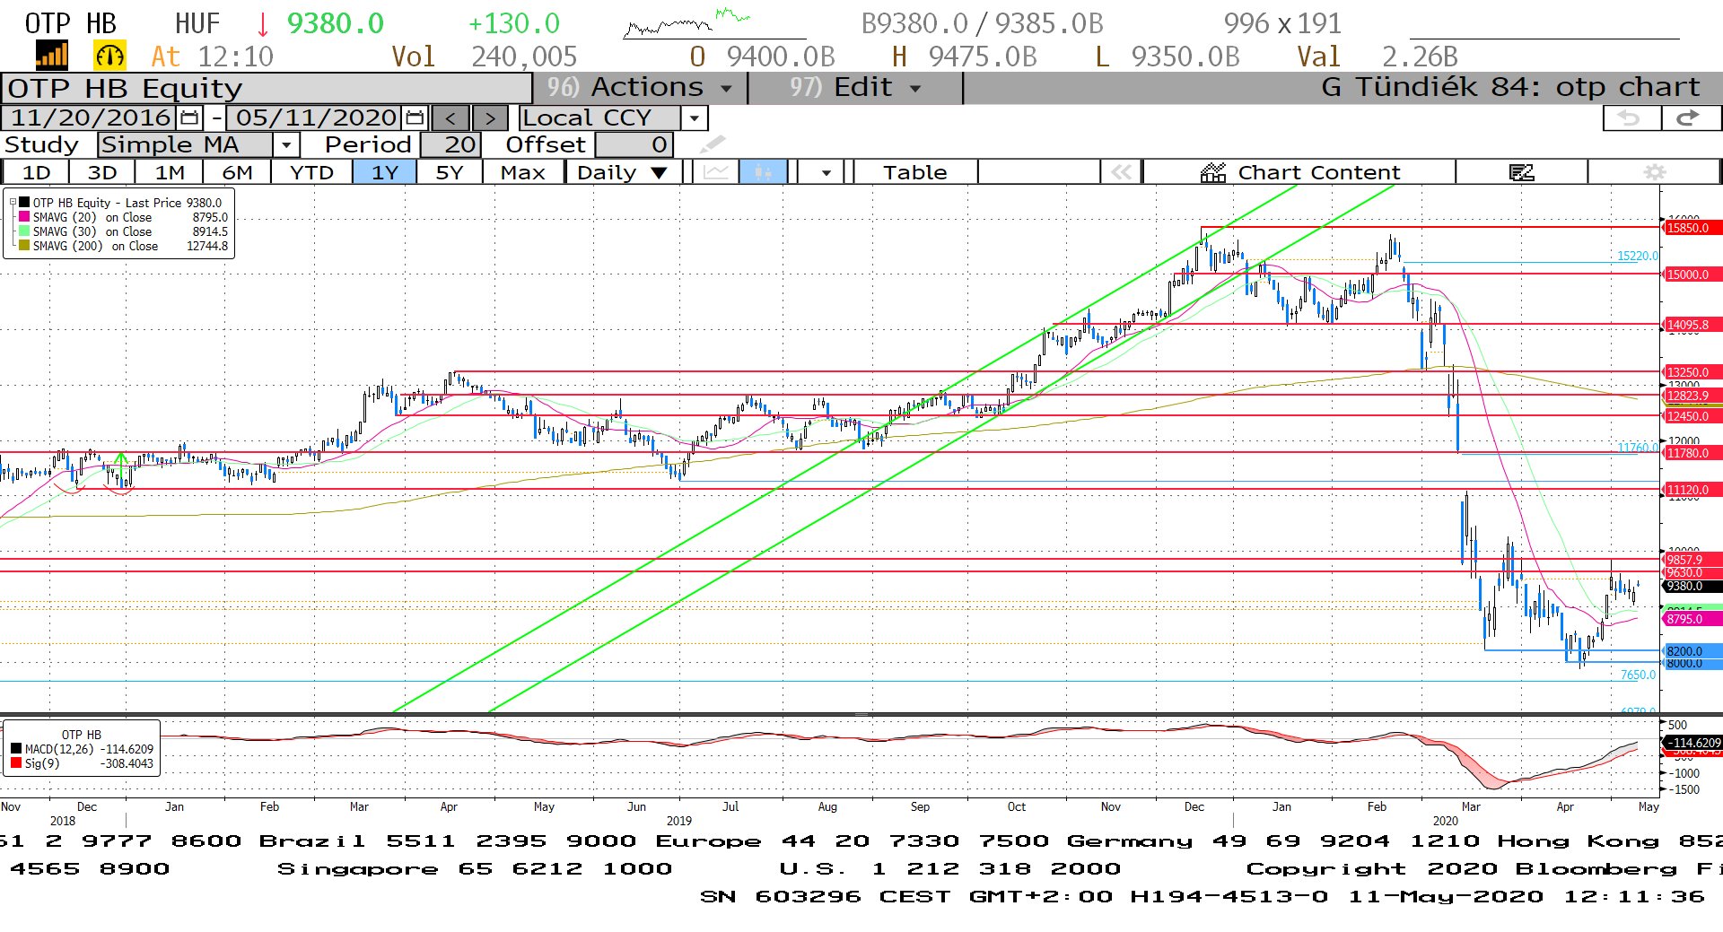Select the candlestick chart type icon

point(763,172)
